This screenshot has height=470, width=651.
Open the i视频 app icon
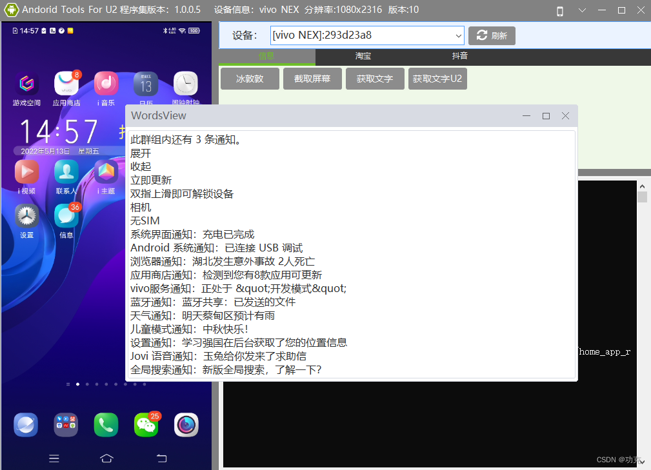tap(26, 171)
